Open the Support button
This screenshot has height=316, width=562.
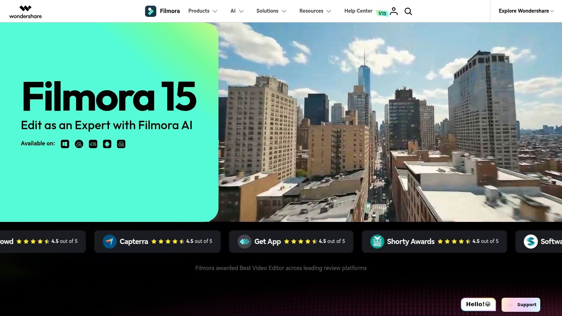[x=521, y=304]
